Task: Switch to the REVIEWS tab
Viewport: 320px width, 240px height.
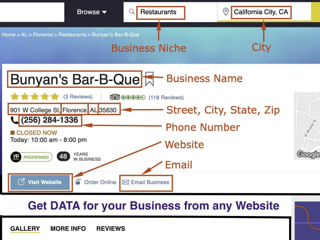Action: coord(111,228)
